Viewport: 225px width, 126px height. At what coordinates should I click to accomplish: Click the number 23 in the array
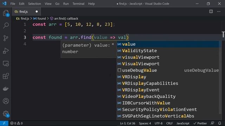[x=107, y=24]
